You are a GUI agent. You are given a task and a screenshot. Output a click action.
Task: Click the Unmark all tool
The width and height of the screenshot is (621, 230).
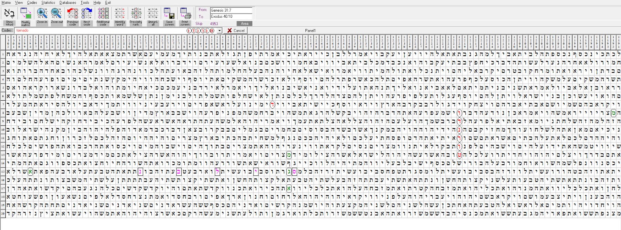point(153,17)
